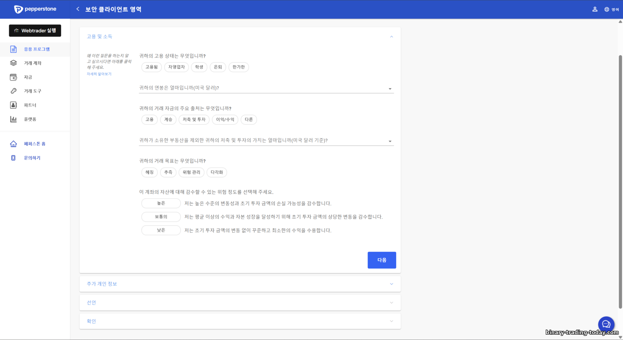The height and width of the screenshot is (340, 623).
Task: Select 저축 및 투자 as funding source
Action: pos(194,120)
